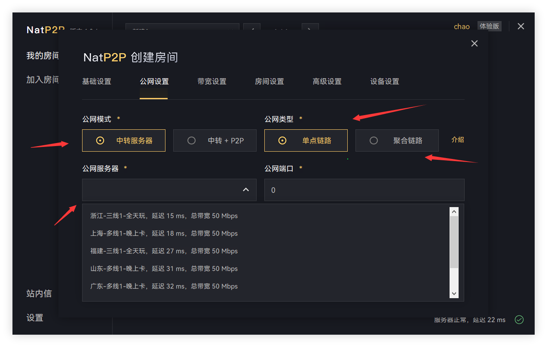Click the 服务器正常 latency status text
The image size is (548, 348).
coord(470,320)
